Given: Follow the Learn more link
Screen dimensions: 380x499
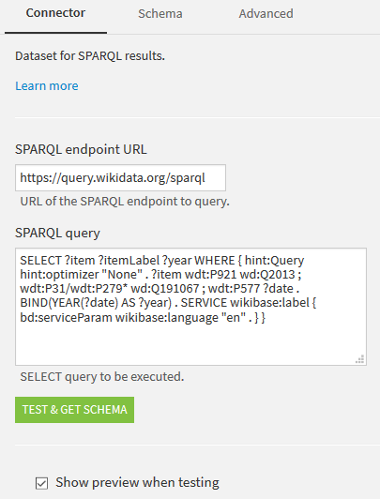Looking at the screenshot, I should [x=47, y=86].
